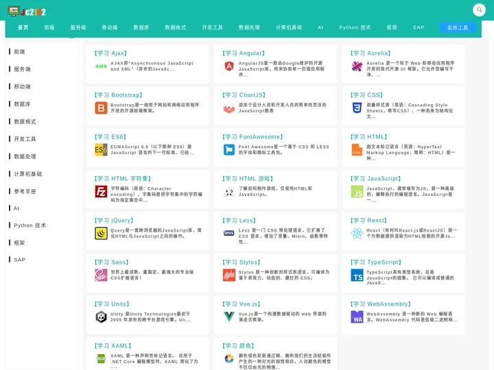The image size is (494, 370).
Task: Click the JavaScript JS icon
Action: pyautogui.click(x=357, y=192)
